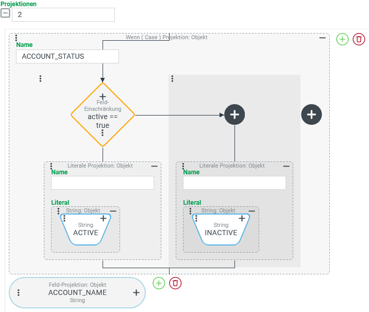Edit the ACCOUNT_STATUS name field
Viewport: 369px width, 312px height.
68,56
